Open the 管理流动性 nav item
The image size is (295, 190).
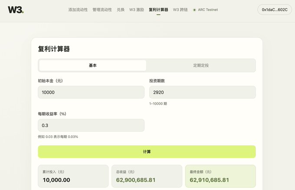tap(102, 10)
